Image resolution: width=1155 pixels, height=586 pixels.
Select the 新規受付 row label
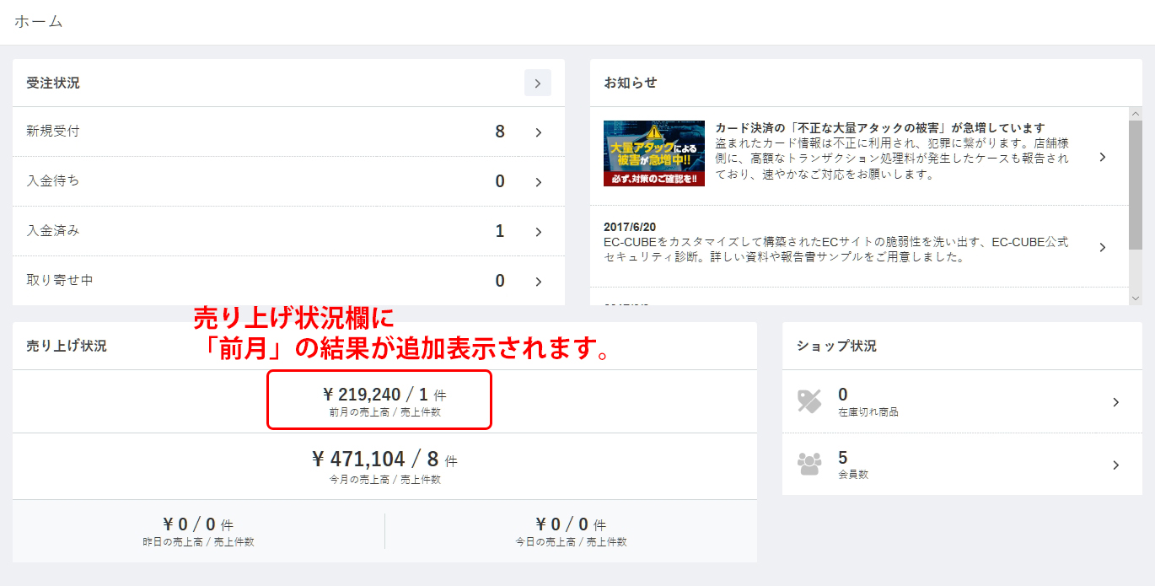[x=53, y=132]
